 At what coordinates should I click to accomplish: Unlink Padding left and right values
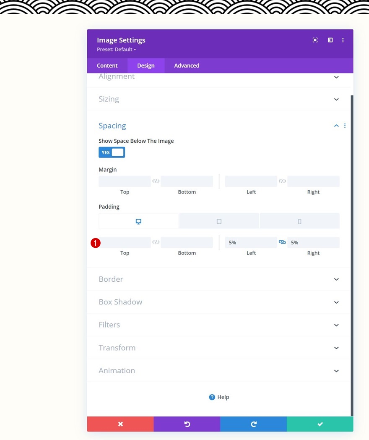282,242
